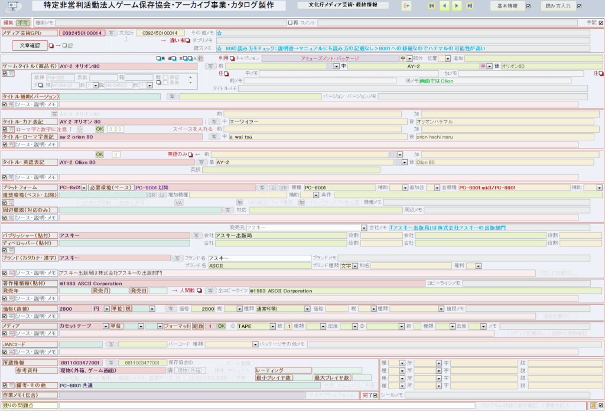Open the 通常印刷 type dropdown
This screenshot has width=605, height=411.
(307, 309)
